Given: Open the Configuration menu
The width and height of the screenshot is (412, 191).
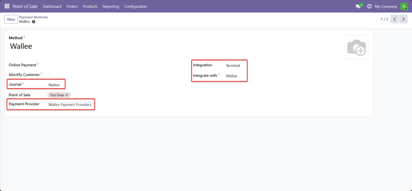Looking at the screenshot, I should tap(135, 7).
